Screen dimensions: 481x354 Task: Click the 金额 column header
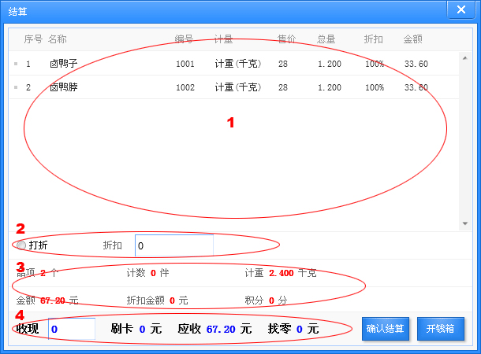tap(413, 39)
